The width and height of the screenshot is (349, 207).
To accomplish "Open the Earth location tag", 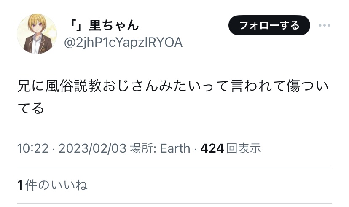I will coord(175,148).
